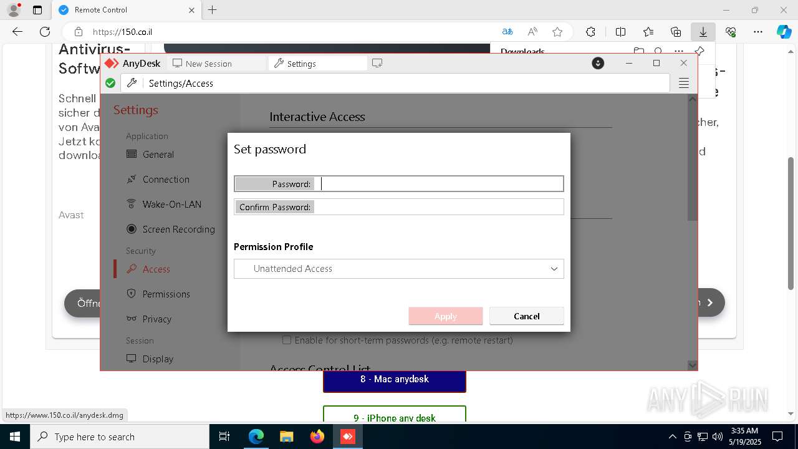This screenshot has width=798, height=449.
Task: Open the Copilot sidebar icon
Action: [784, 32]
